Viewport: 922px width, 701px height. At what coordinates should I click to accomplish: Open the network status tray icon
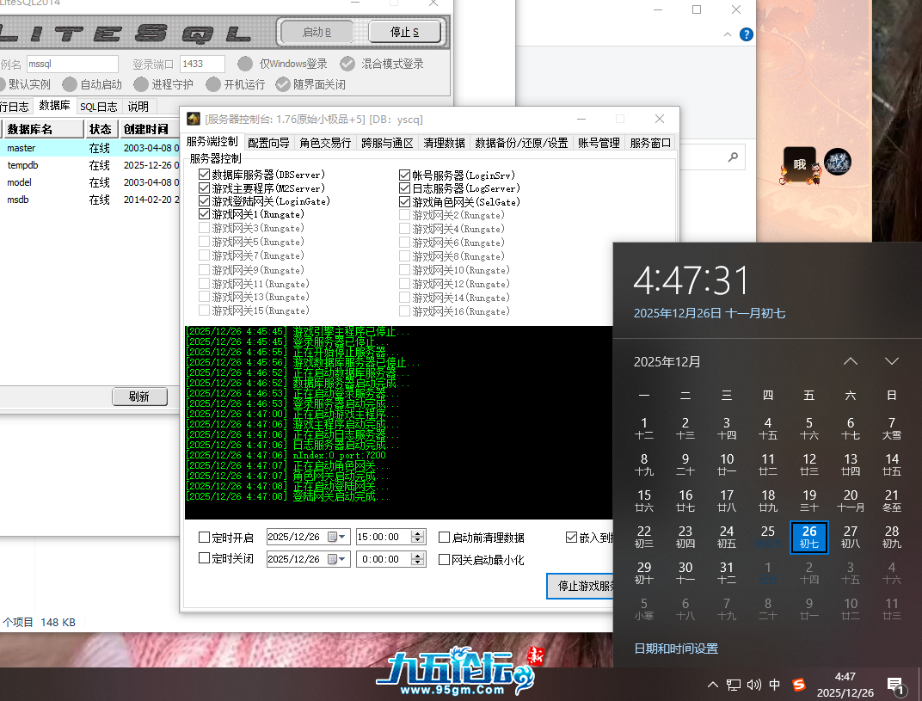734,685
